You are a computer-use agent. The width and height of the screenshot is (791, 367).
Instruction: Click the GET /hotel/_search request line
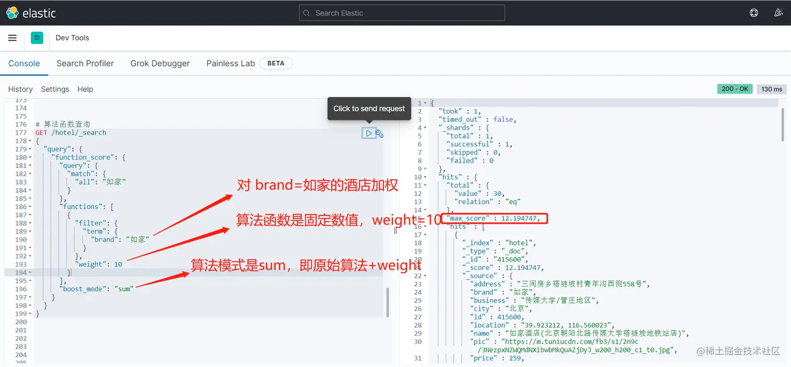click(x=71, y=133)
